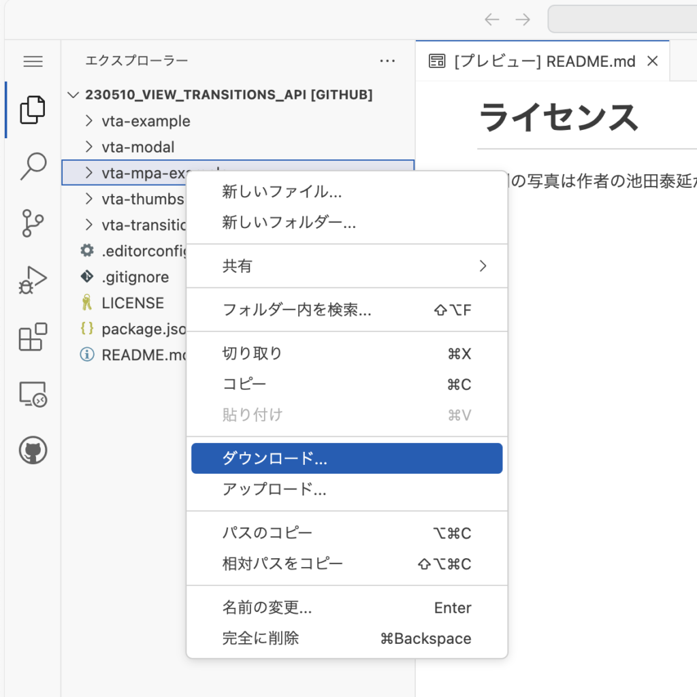This screenshot has width=697, height=697.
Task: Go forward with the right arrow
Action: pyautogui.click(x=523, y=20)
